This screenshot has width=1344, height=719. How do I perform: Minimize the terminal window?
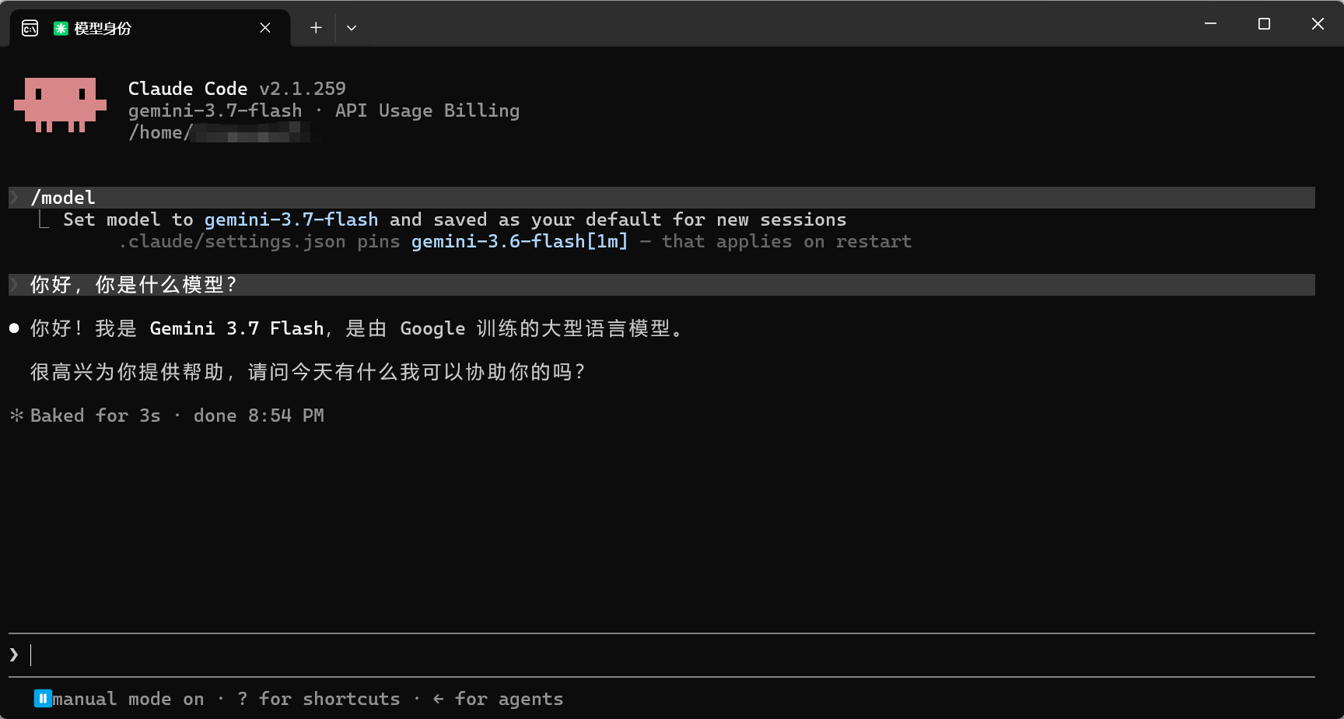pos(1210,24)
